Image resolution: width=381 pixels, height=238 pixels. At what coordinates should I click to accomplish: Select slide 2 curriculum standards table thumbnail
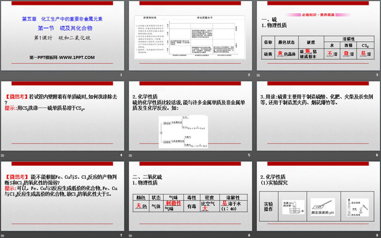point(190,36)
